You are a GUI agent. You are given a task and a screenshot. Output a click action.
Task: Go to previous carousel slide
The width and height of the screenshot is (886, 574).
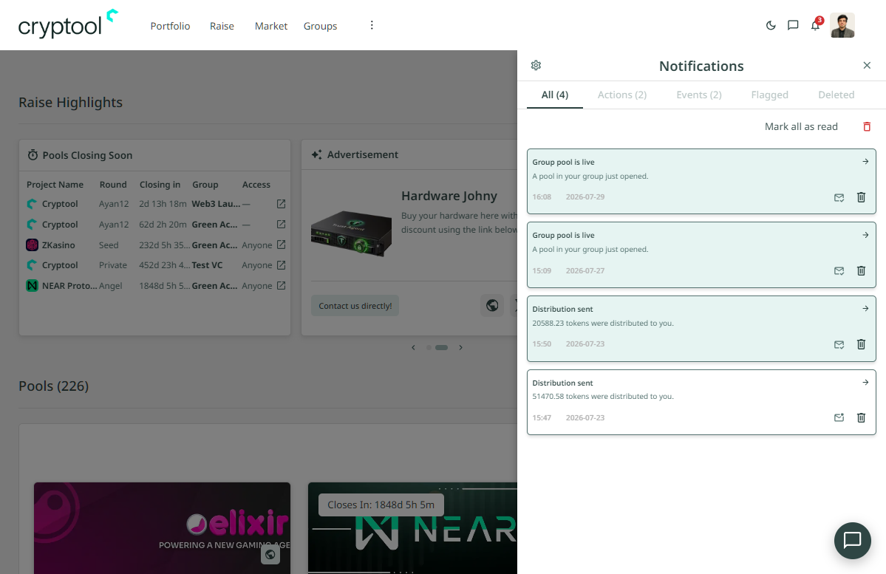pos(414,347)
